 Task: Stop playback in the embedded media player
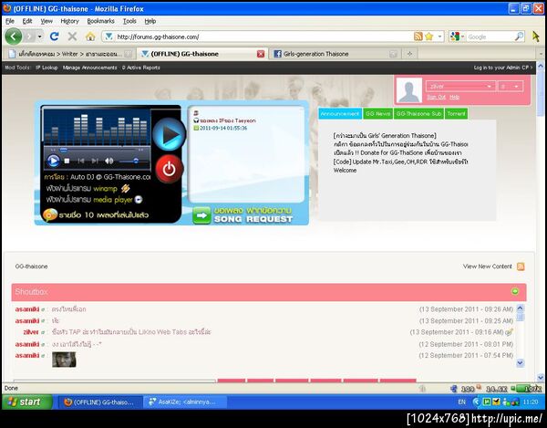(67, 161)
